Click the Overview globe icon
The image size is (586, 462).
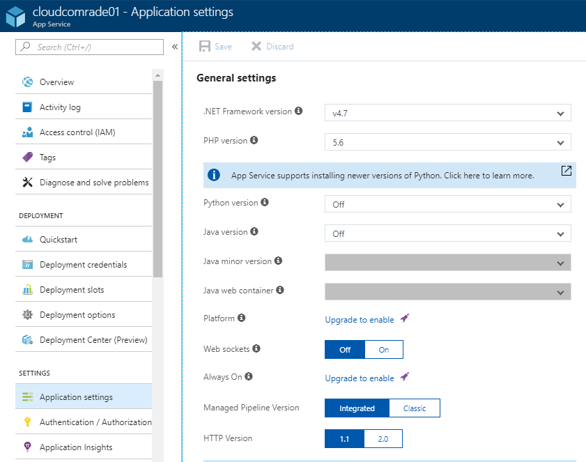click(27, 82)
